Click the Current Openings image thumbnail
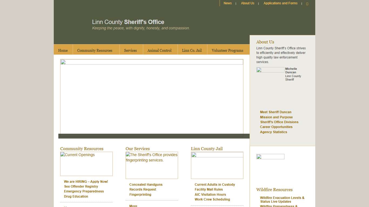 coord(86,164)
